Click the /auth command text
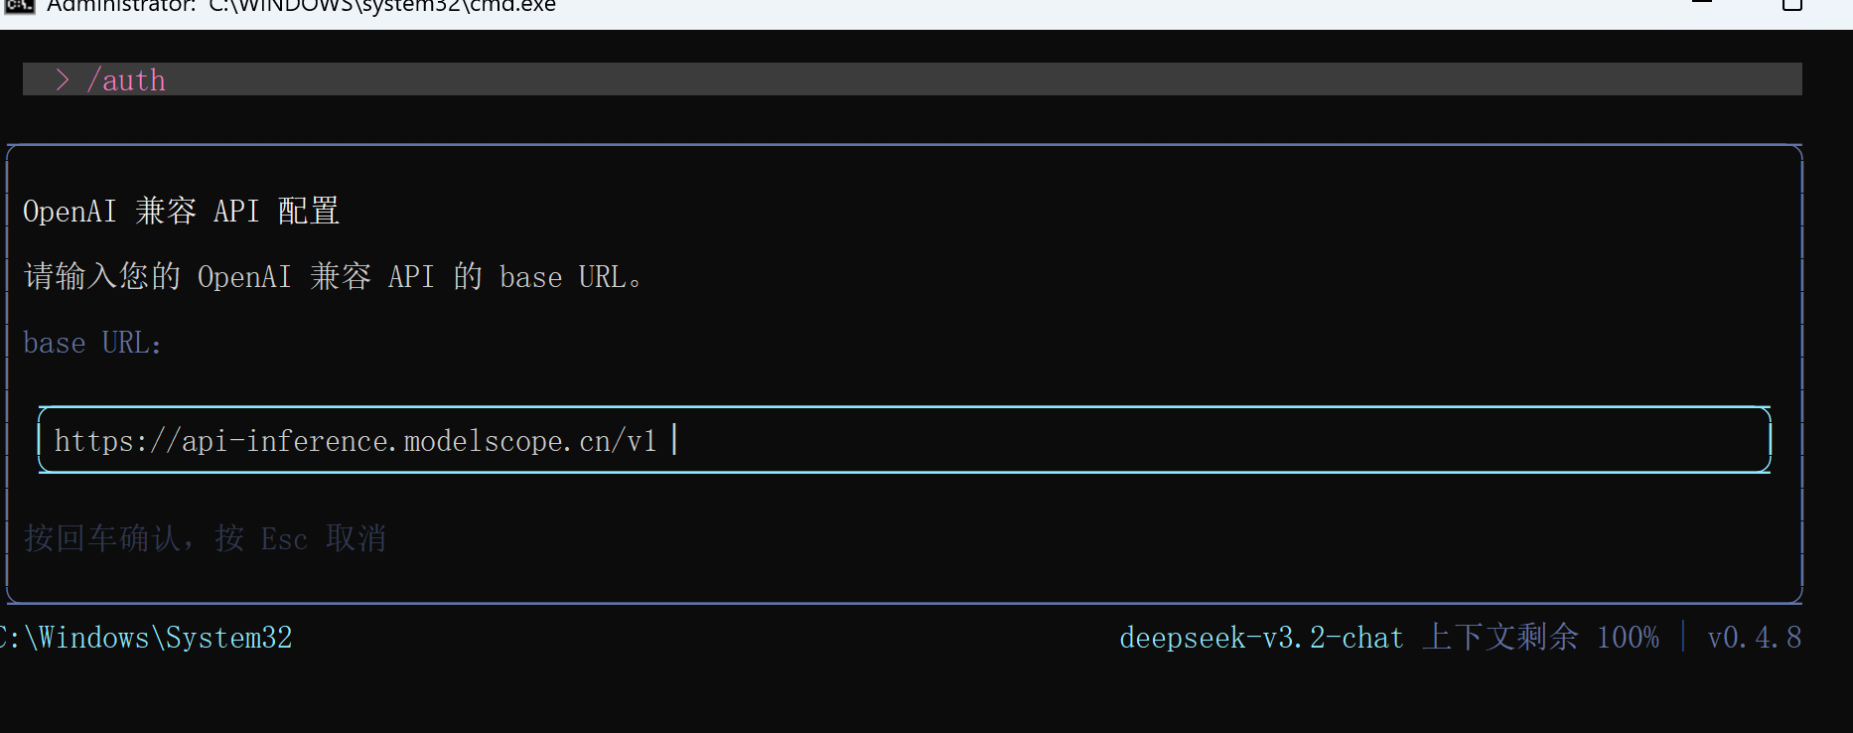Screen dimensions: 1853x733 126,80
